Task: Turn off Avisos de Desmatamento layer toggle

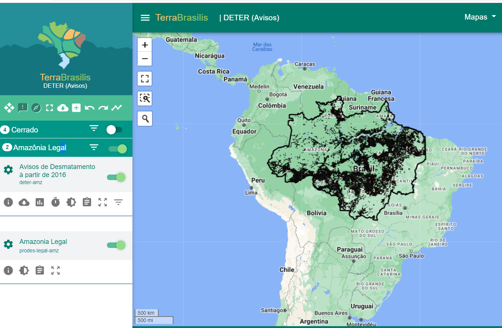Action: point(116,177)
